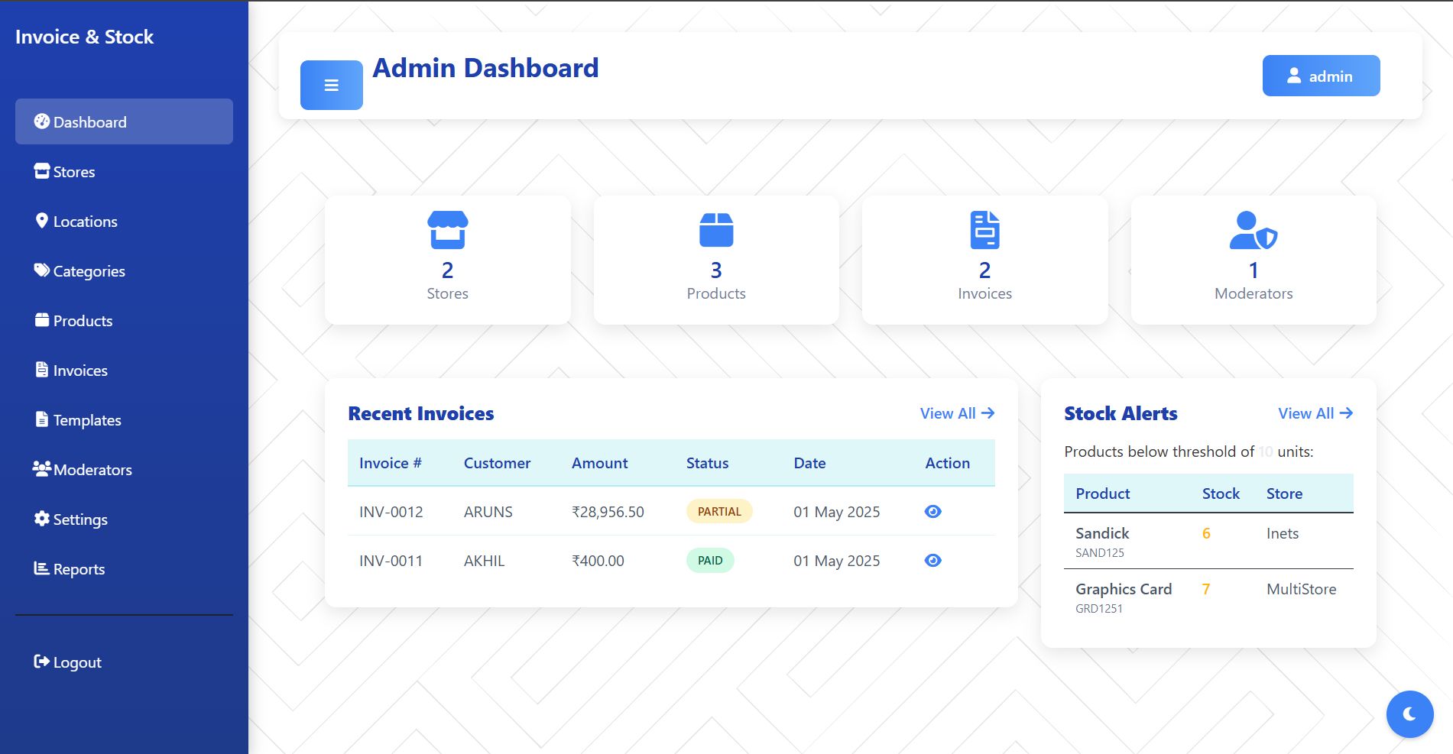
Task: Click the ₹28,956.50 amount cell
Action: click(x=608, y=512)
